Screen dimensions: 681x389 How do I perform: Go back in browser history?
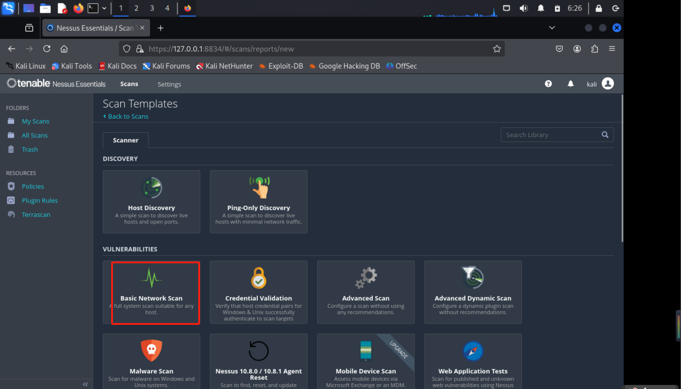click(12, 48)
